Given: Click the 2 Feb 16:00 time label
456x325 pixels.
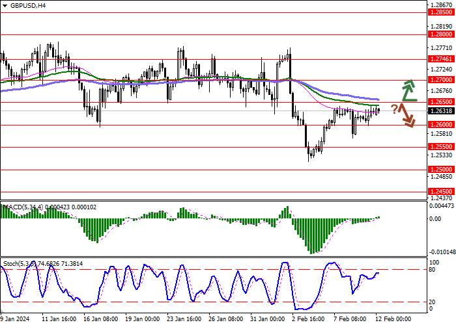Looking at the screenshot, I should (x=308, y=319).
